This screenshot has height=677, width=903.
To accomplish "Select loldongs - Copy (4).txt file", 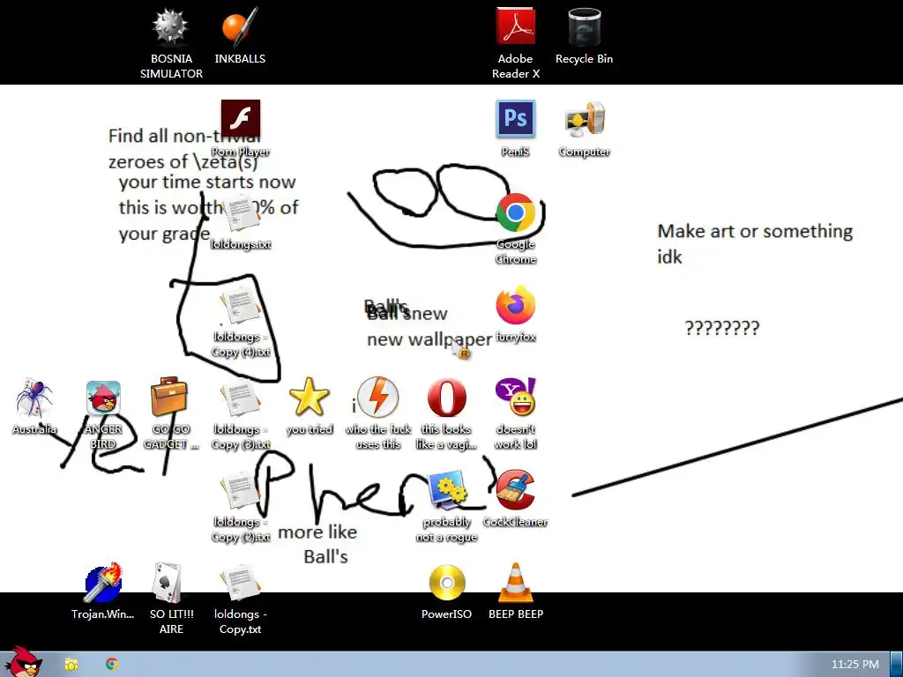I will pos(240,323).
